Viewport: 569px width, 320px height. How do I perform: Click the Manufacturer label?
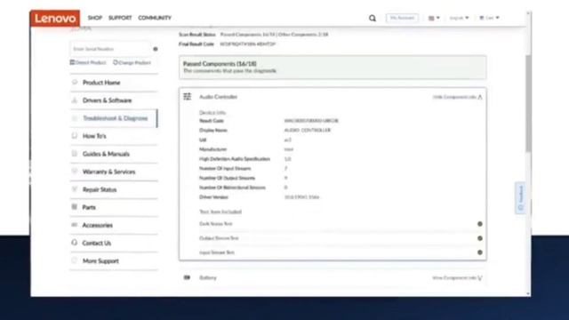[212, 149]
